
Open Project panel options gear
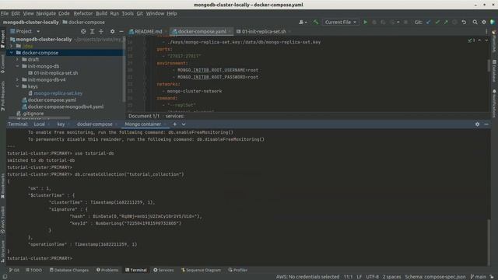point(112,31)
